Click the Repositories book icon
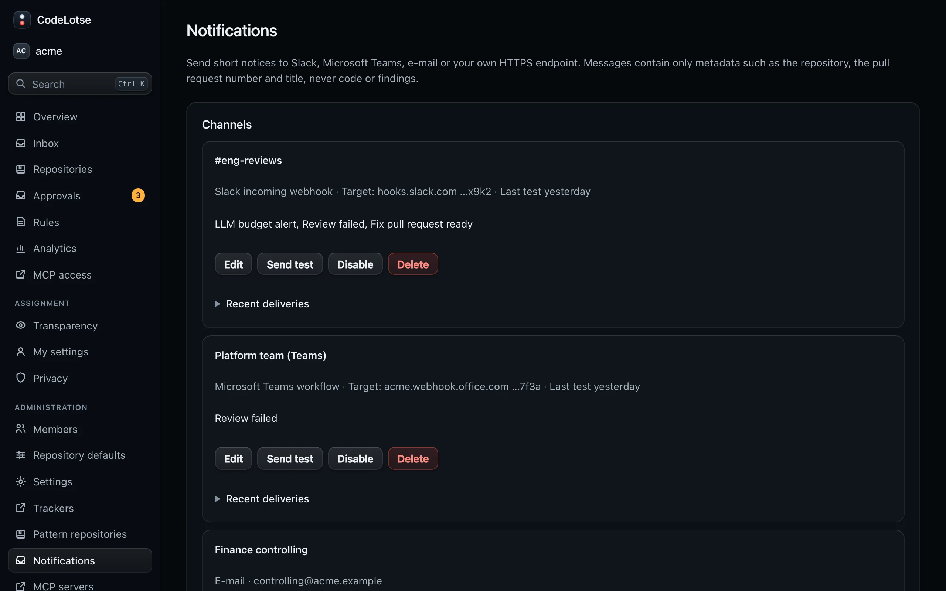946x591 pixels. (x=21, y=169)
